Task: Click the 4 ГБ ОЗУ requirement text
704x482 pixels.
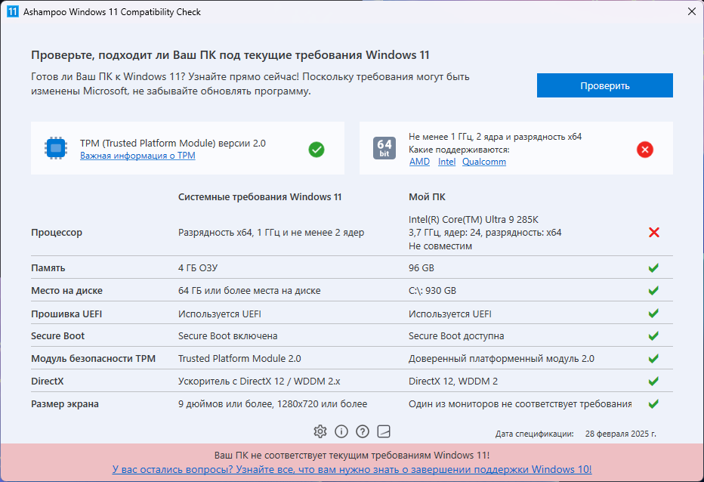Action: (198, 268)
